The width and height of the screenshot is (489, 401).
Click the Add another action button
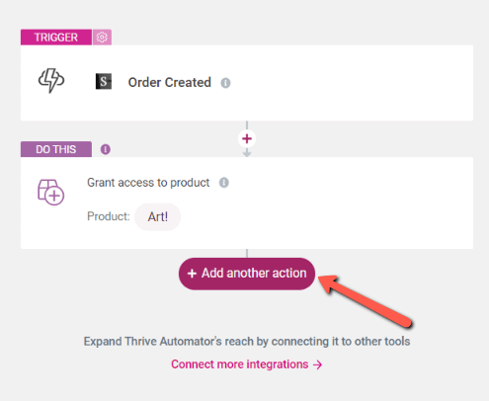(x=247, y=274)
